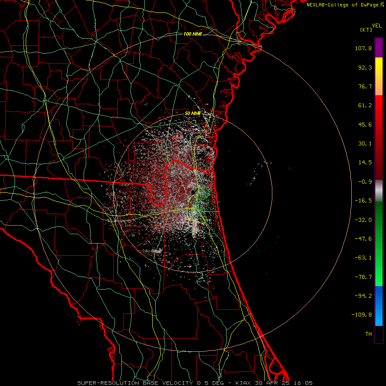Click the -78.7 legend value

[x=363, y=277]
